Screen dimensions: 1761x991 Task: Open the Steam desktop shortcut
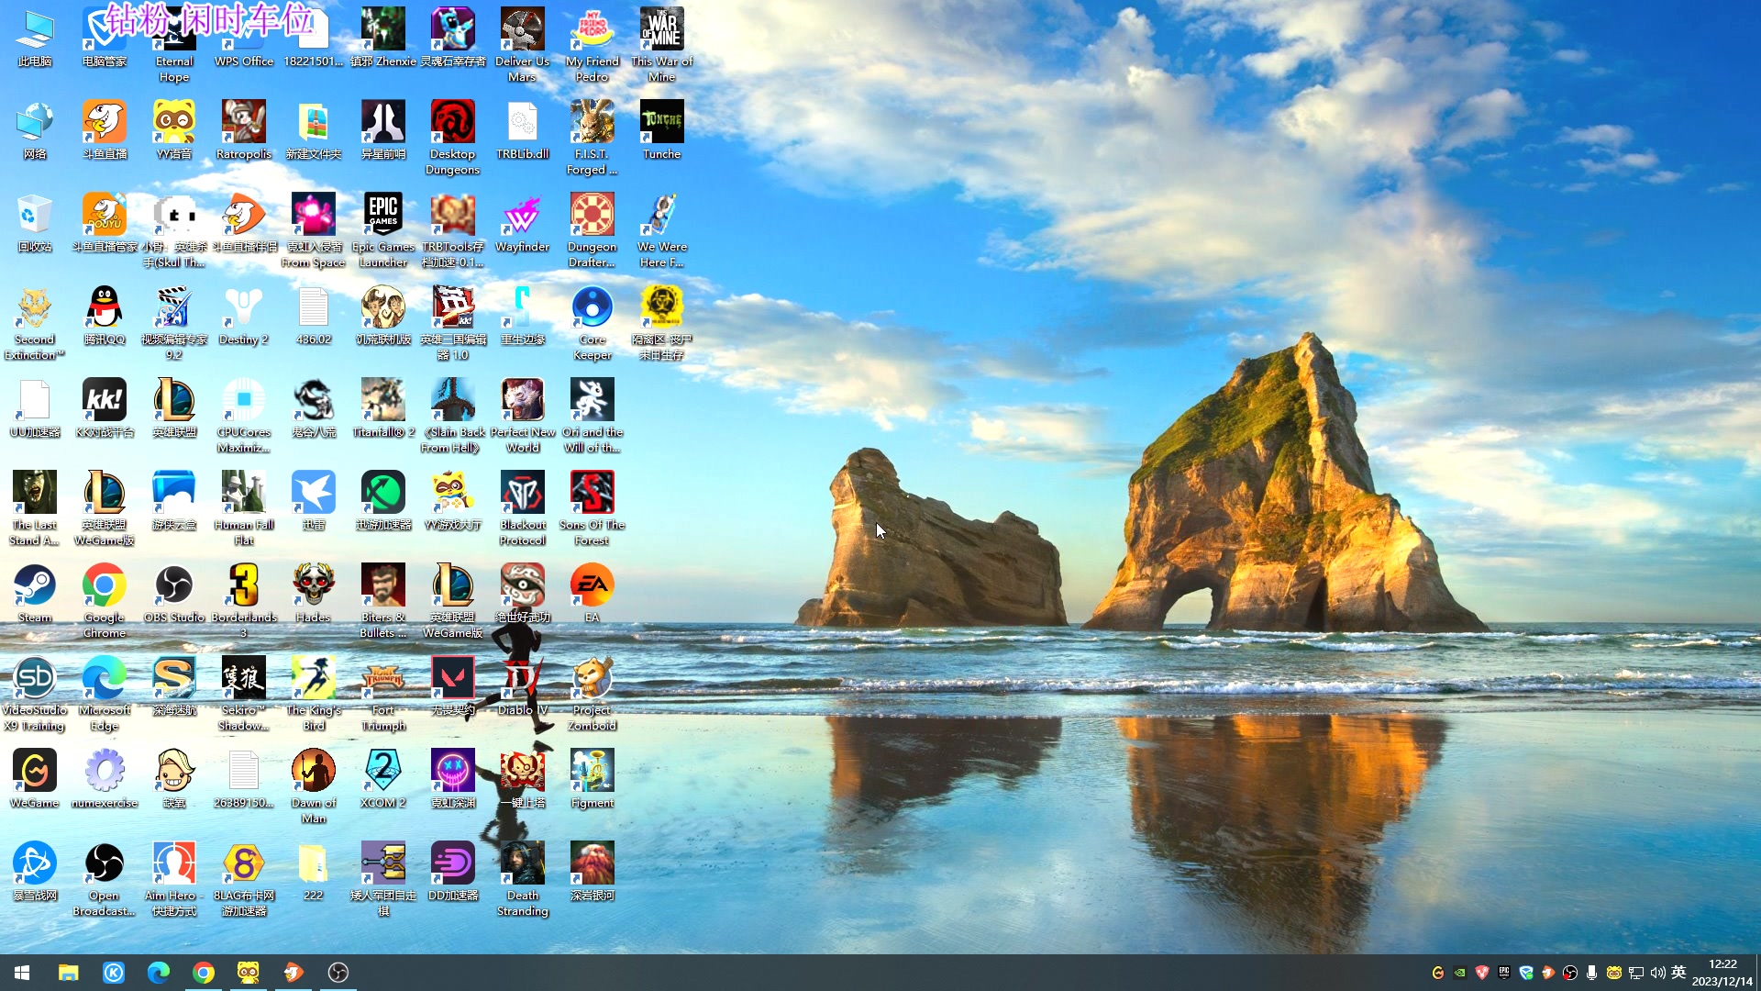(x=35, y=594)
